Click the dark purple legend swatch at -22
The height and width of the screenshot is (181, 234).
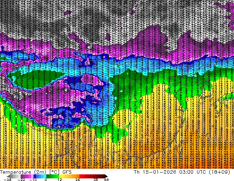tap(22, 176)
